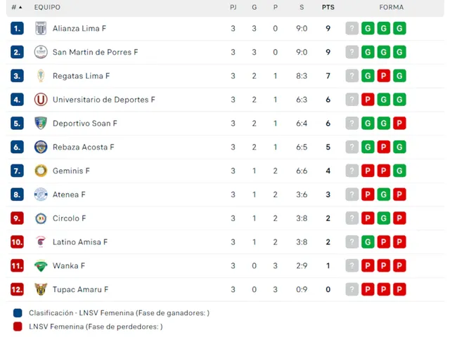This screenshot has width=450, height=337.
Task: Select the FORMA column header
Action: [x=392, y=8]
